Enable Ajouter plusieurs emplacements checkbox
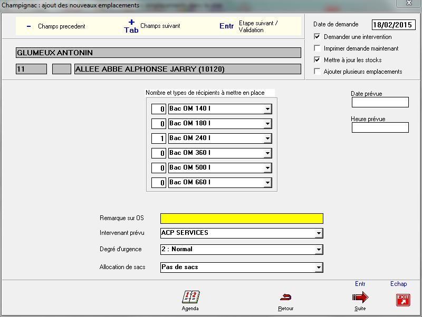422x317 pixels. [317, 72]
